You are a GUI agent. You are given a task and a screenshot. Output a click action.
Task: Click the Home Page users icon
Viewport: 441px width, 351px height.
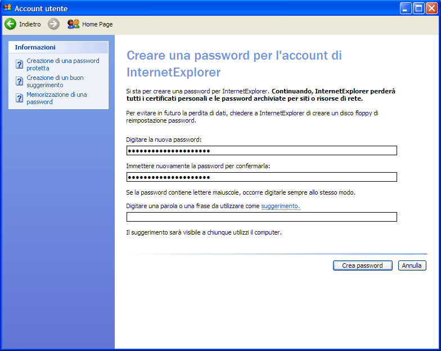click(73, 24)
